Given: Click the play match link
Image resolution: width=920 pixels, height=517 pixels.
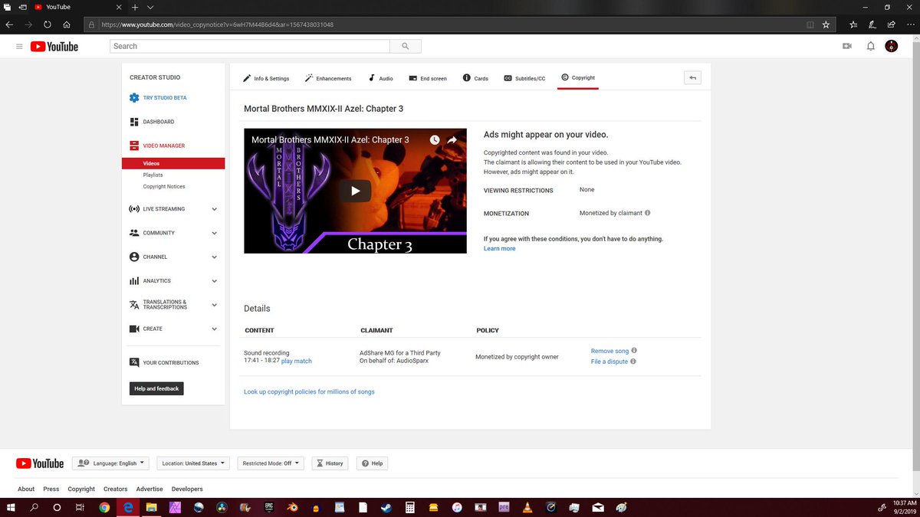Looking at the screenshot, I should click(x=297, y=361).
